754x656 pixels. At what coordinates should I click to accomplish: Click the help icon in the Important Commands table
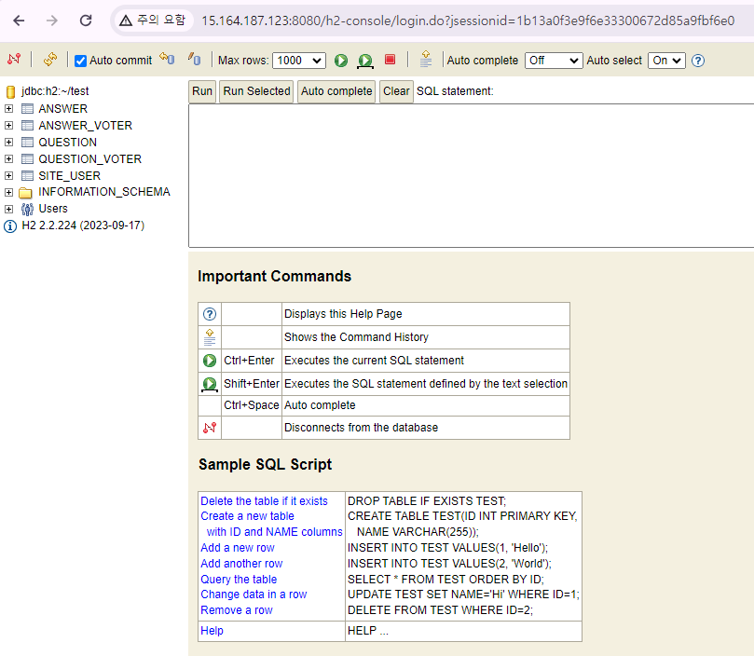coord(209,314)
